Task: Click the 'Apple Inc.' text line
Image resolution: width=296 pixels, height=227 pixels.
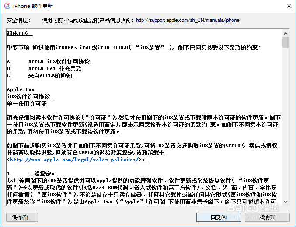Action: click(22, 89)
